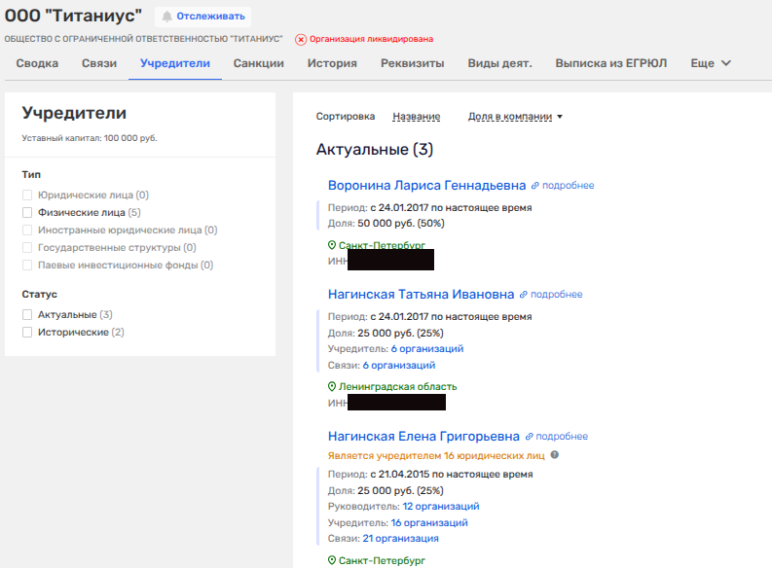772x568 pixels.
Task: Switch to the Связи tab
Action: [x=99, y=64]
